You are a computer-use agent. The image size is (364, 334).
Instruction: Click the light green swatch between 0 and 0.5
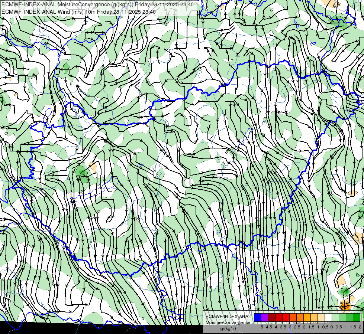[335, 317]
